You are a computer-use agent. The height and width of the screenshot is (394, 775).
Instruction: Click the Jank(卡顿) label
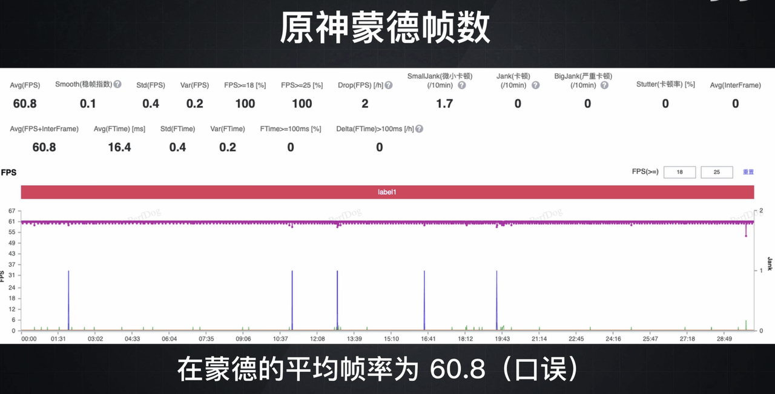click(513, 76)
